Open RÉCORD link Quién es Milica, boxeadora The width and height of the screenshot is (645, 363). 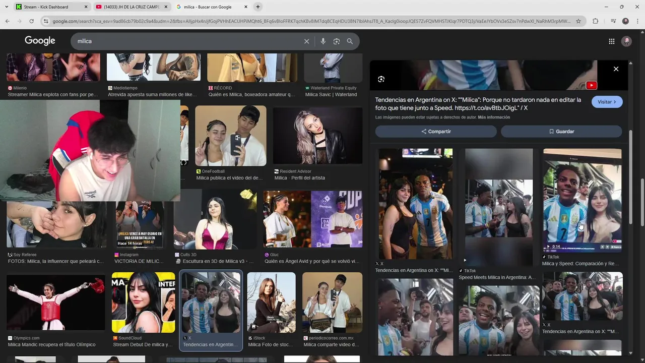pyautogui.click(x=251, y=94)
